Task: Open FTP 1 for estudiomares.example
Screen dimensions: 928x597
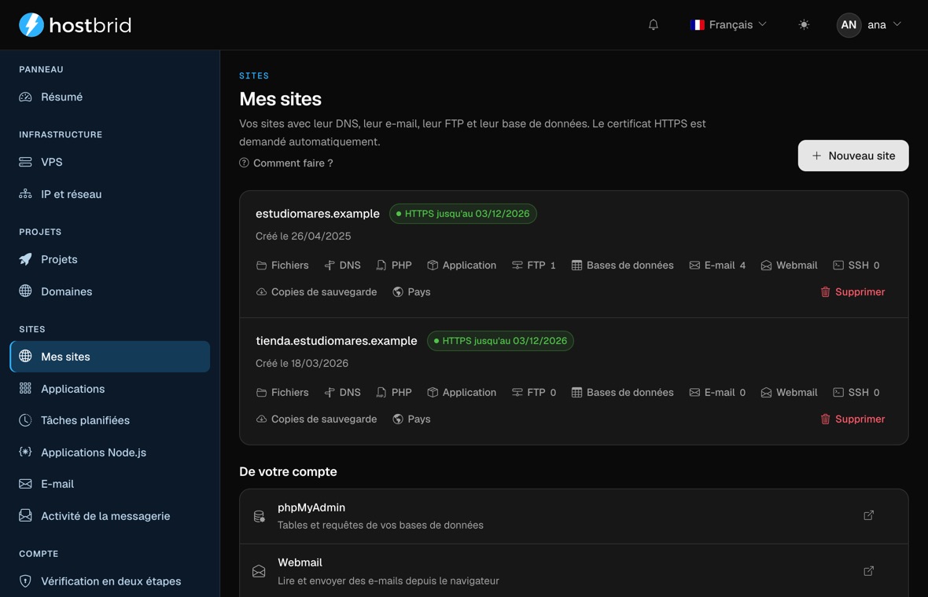Action: (534, 266)
